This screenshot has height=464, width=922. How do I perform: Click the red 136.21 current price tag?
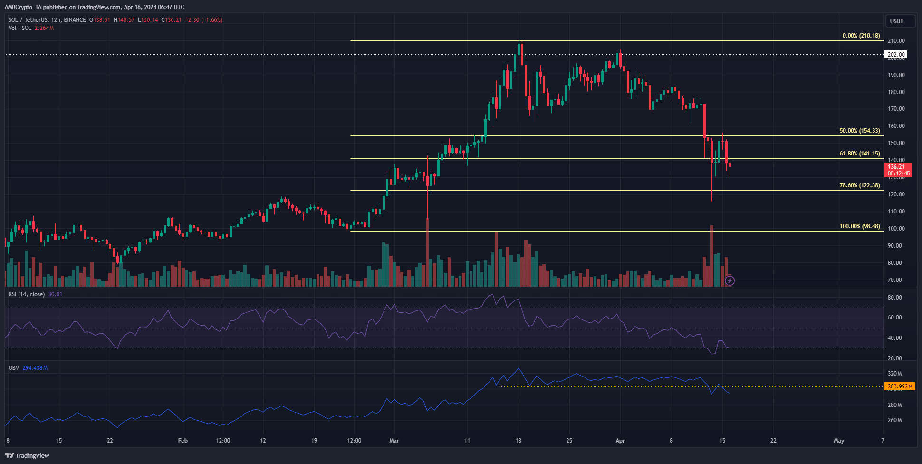[898, 170]
